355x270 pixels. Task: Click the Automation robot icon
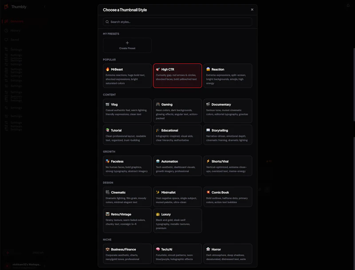click(158, 161)
